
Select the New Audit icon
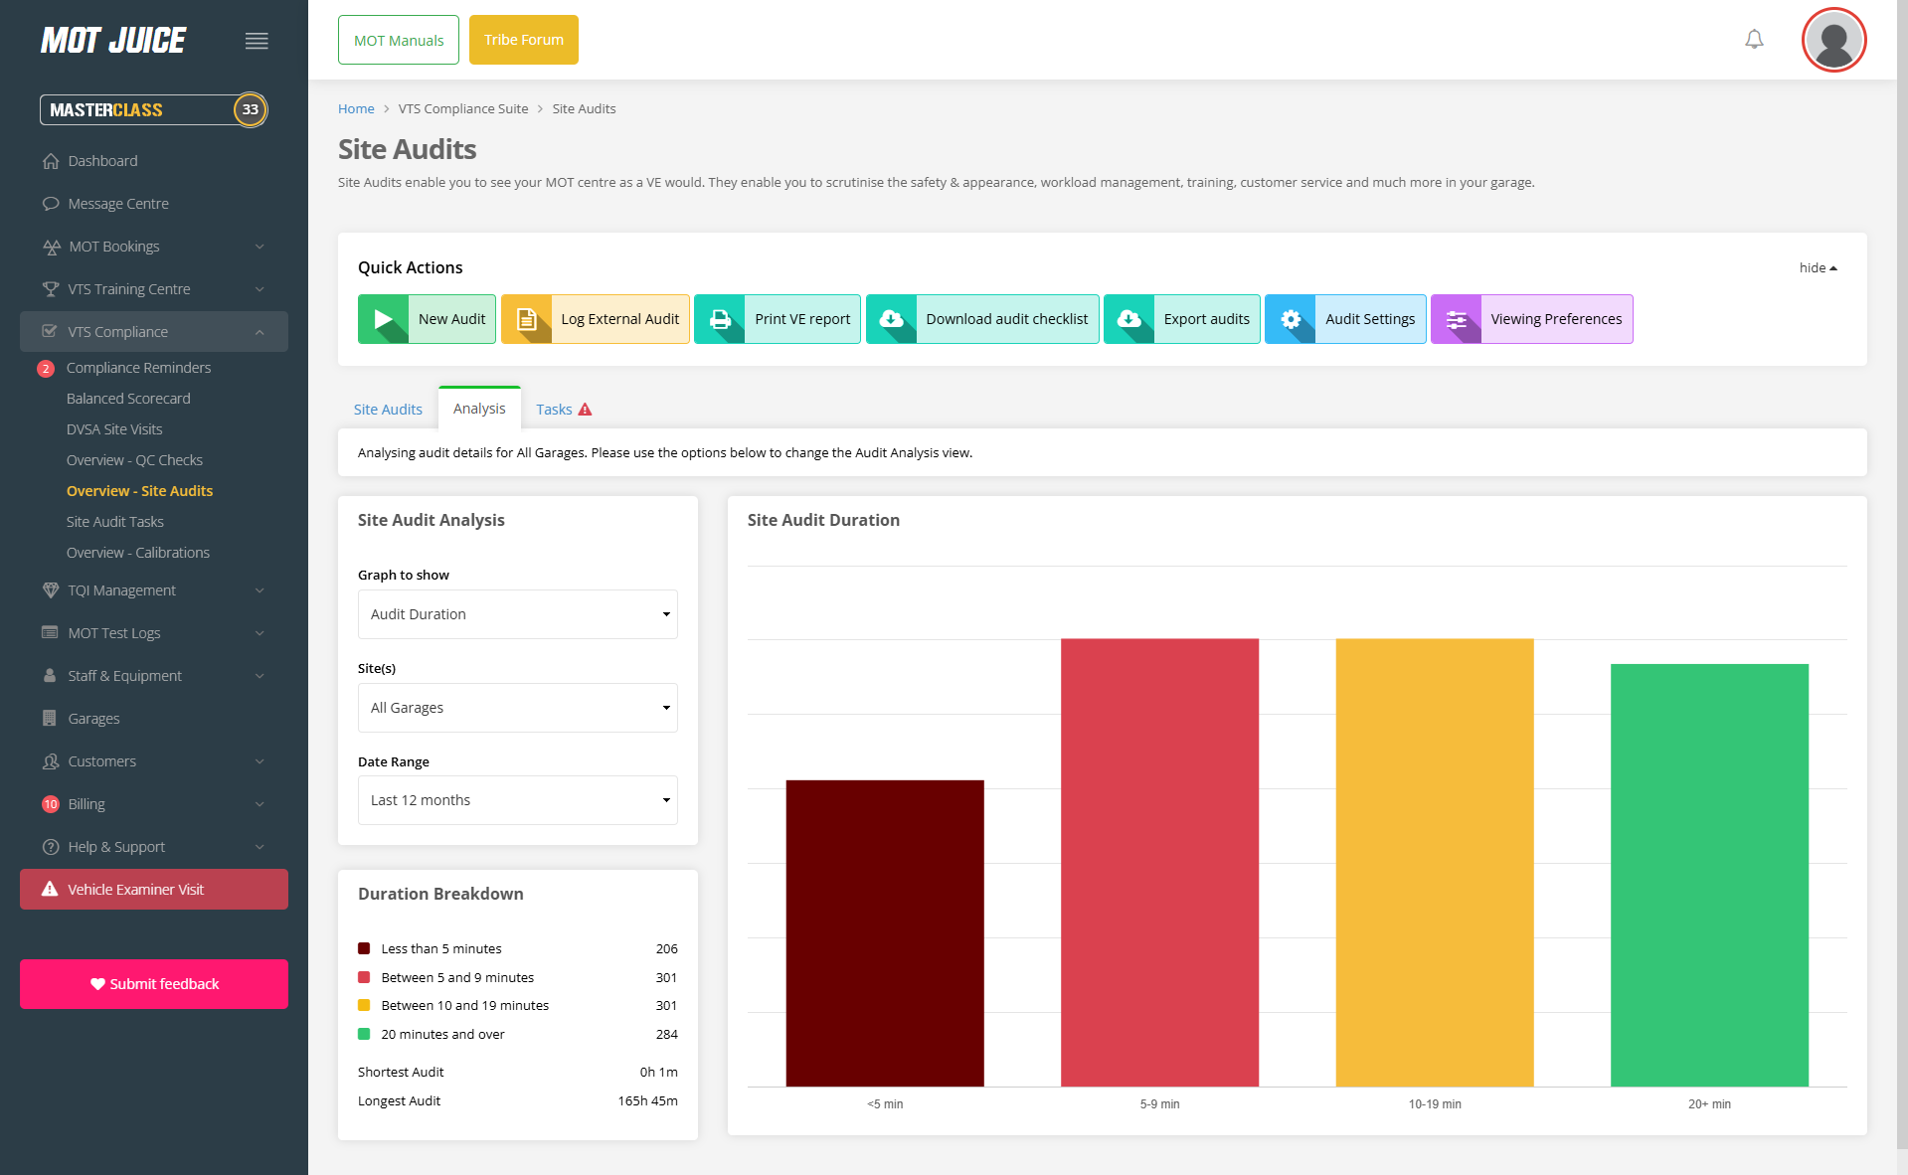384,319
